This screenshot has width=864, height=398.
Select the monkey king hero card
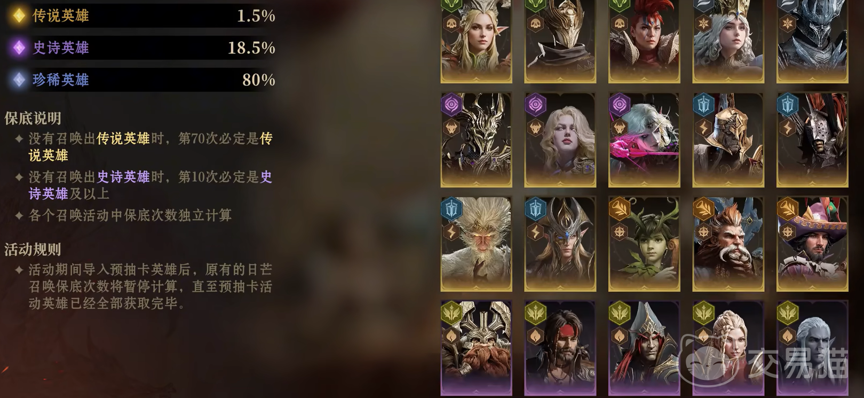476,244
